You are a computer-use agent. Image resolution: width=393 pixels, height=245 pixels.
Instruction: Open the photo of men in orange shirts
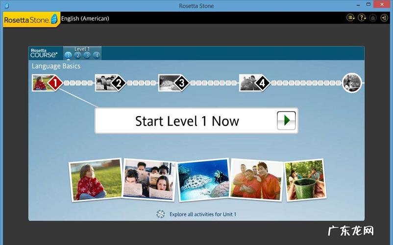(x=256, y=179)
